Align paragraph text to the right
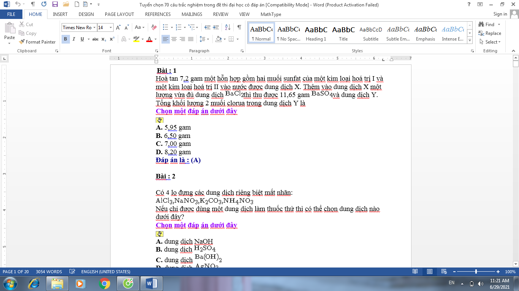 point(182,39)
